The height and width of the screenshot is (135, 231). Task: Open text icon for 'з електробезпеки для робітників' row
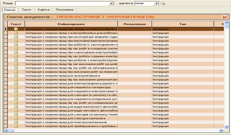pyautogui.click(x=16, y=33)
